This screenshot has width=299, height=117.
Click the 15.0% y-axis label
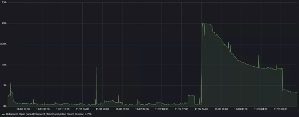tap(4, 44)
